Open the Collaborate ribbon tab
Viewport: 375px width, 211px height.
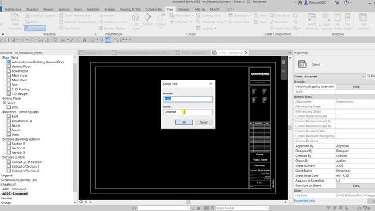[x=154, y=9]
